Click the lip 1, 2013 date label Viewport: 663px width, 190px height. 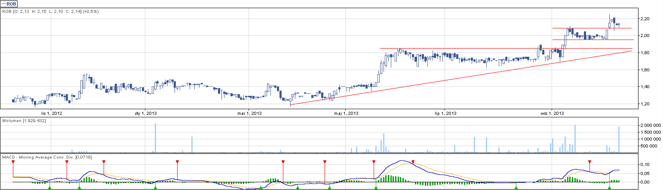tap(445, 113)
